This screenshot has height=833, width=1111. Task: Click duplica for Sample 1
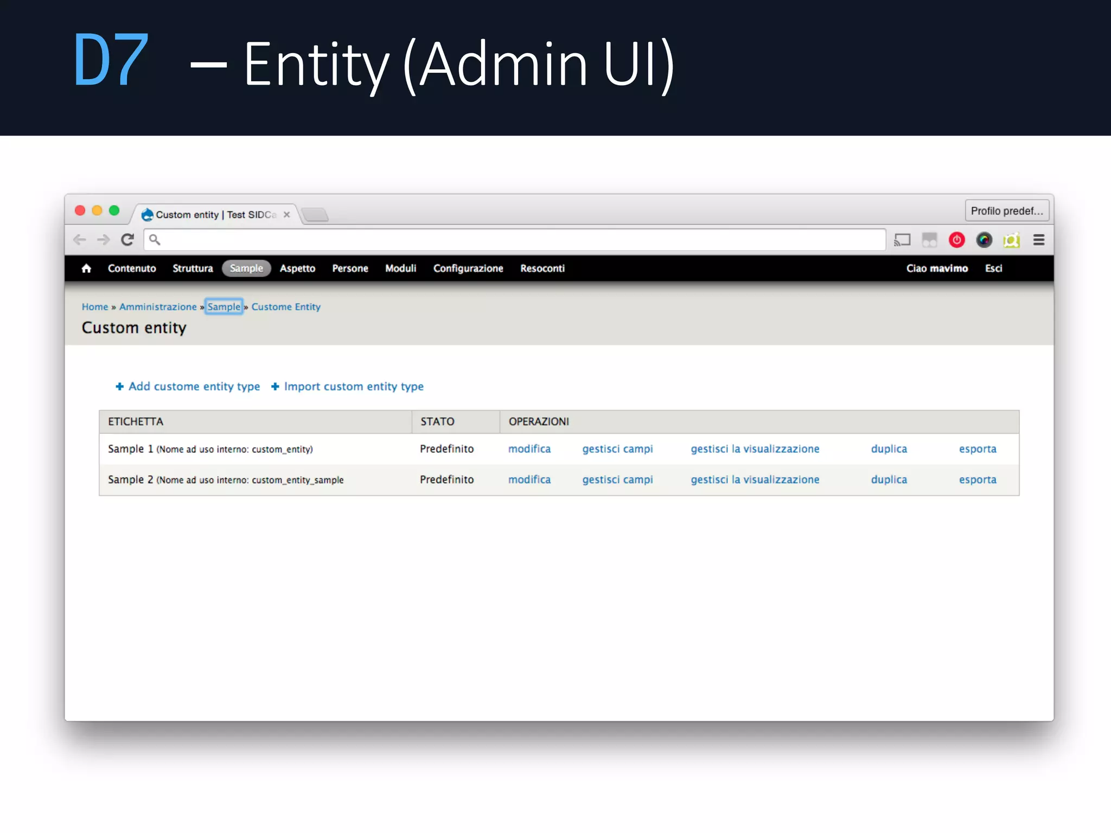coord(889,449)
